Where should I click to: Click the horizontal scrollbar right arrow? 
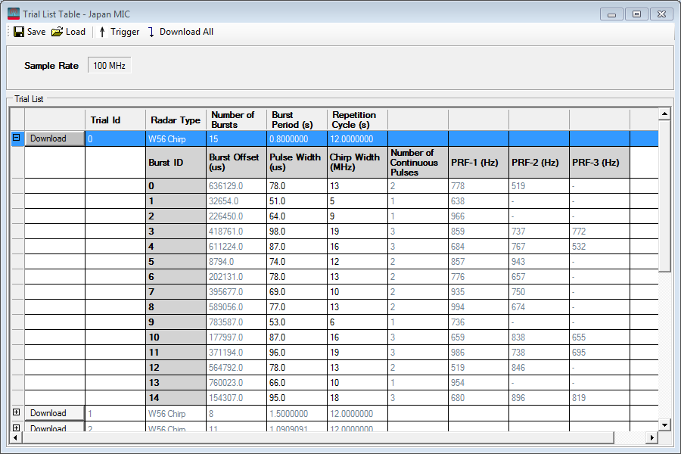click(x=651, y=438)
